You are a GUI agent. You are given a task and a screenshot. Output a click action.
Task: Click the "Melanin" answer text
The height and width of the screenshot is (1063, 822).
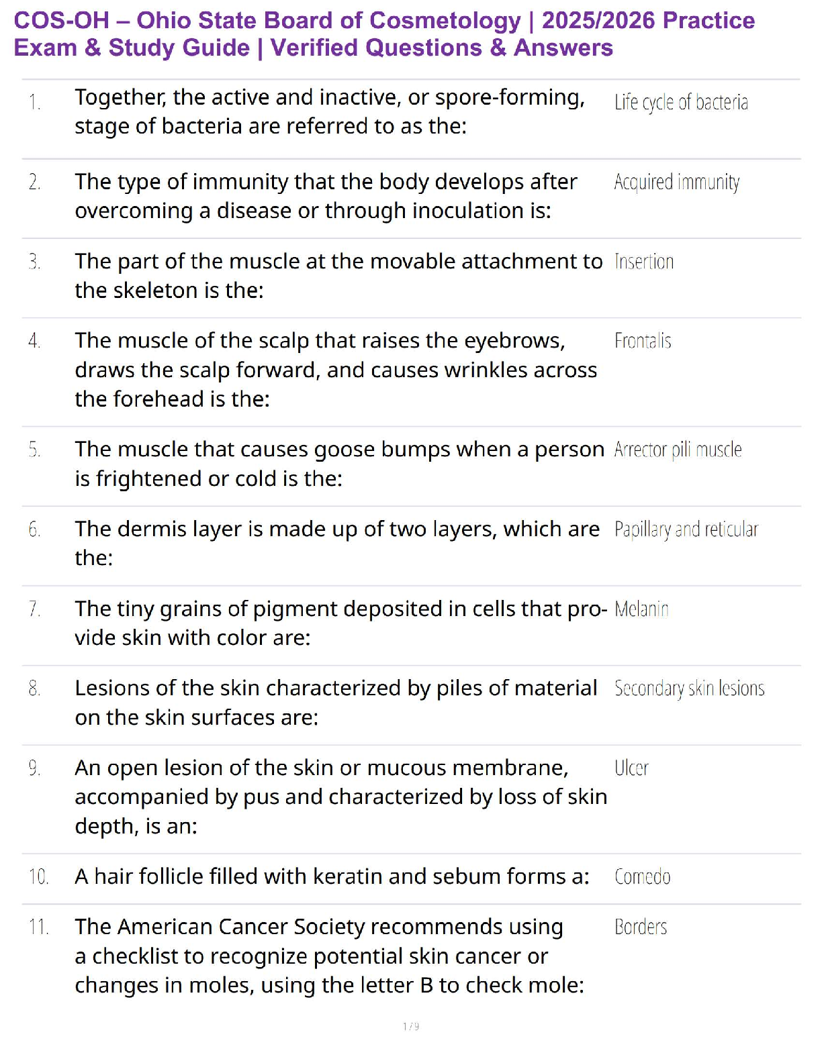[641, 609]
